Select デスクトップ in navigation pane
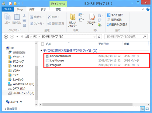 16,62
